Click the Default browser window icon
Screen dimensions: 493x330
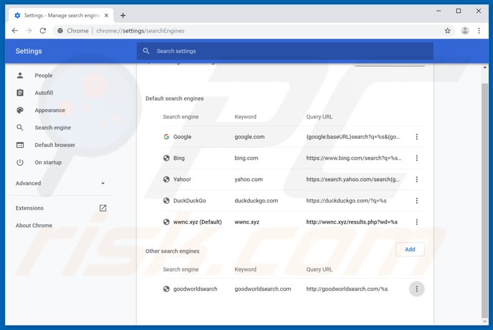(20, 145)
